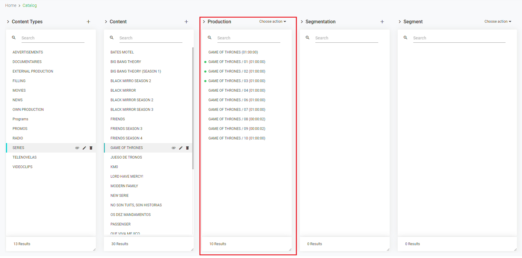This screenshot has height=258, width=522.
Task: Click the attachment icon on GAME OF THRONES
Action: pos(174,148)
